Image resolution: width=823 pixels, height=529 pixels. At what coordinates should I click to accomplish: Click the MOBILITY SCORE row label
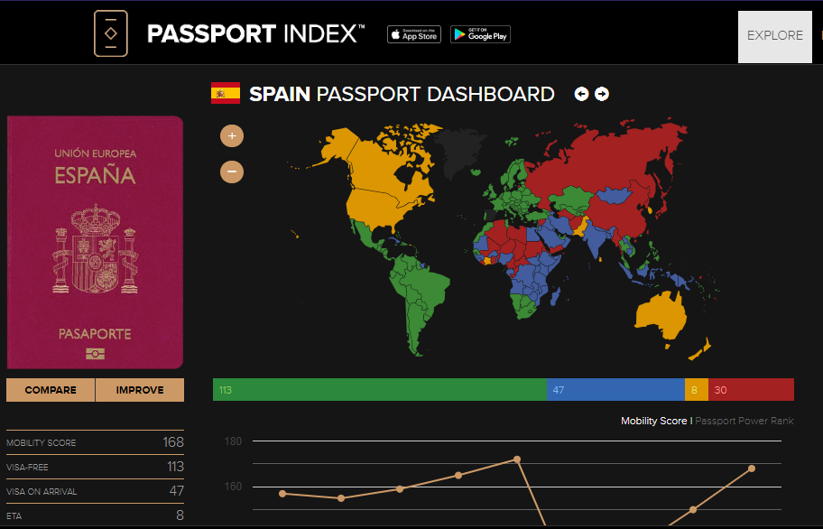coord(41,443)
